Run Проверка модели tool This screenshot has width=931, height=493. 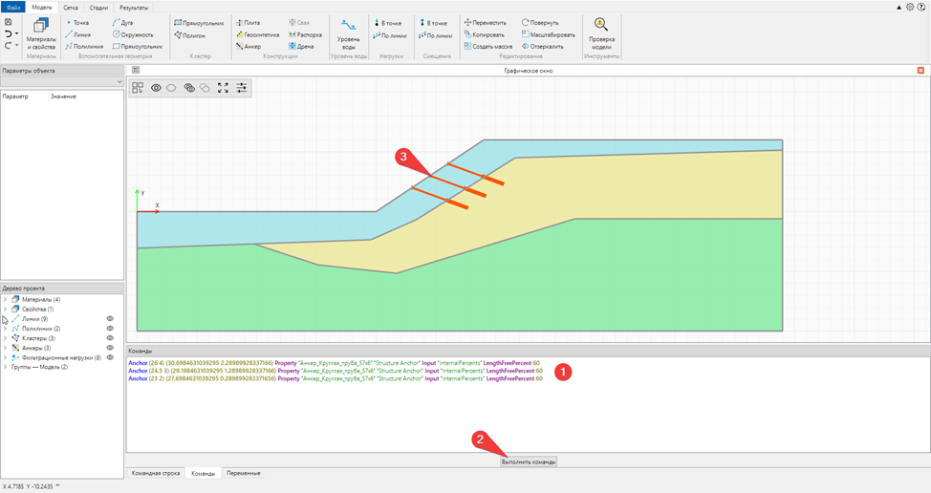[601, 32]
